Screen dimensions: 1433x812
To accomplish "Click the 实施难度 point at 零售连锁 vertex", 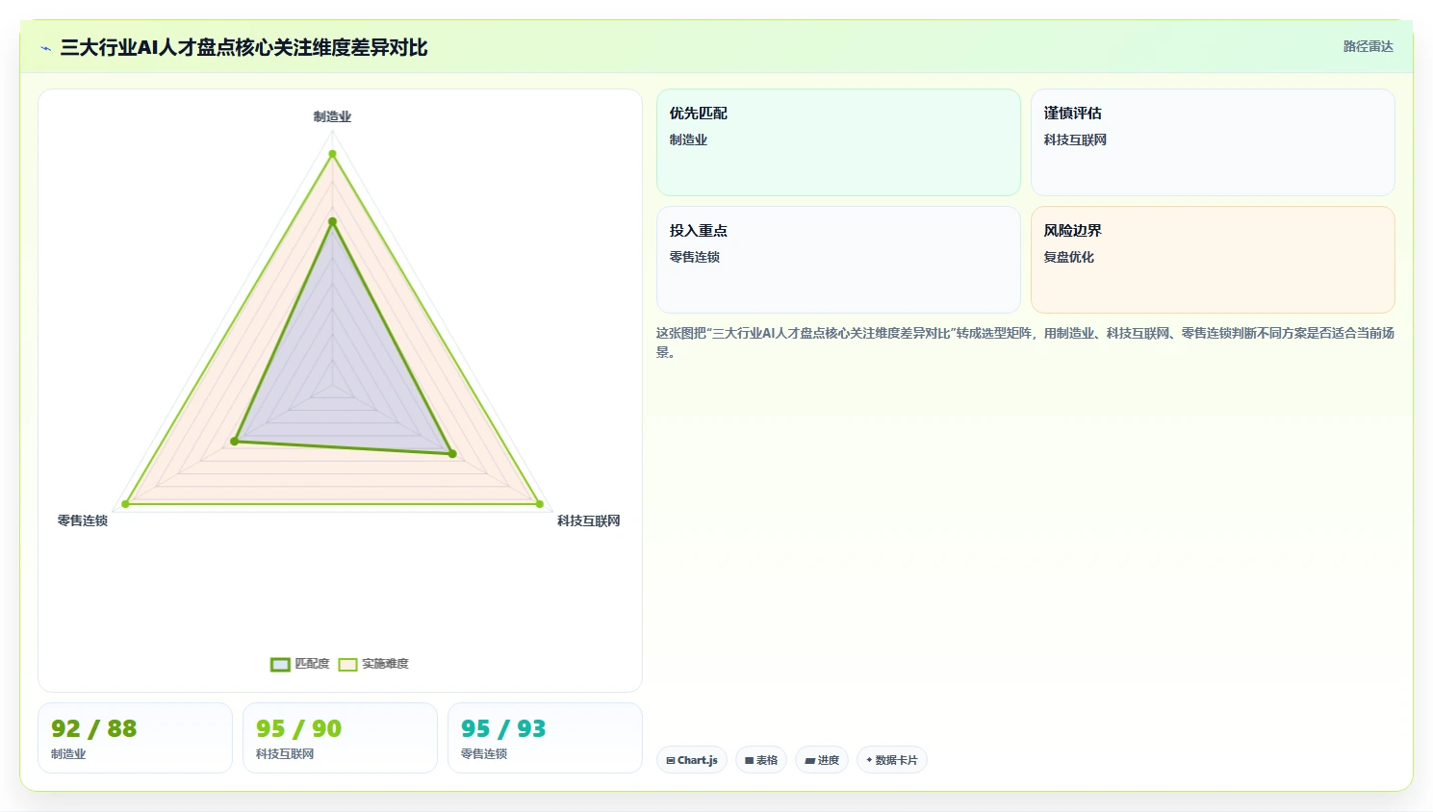I will click(x=125, y=504).
